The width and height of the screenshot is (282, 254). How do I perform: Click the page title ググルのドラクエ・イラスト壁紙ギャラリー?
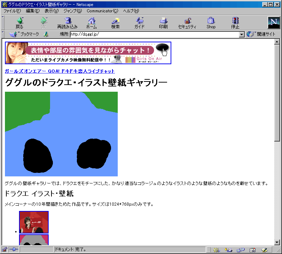(86, 83)
